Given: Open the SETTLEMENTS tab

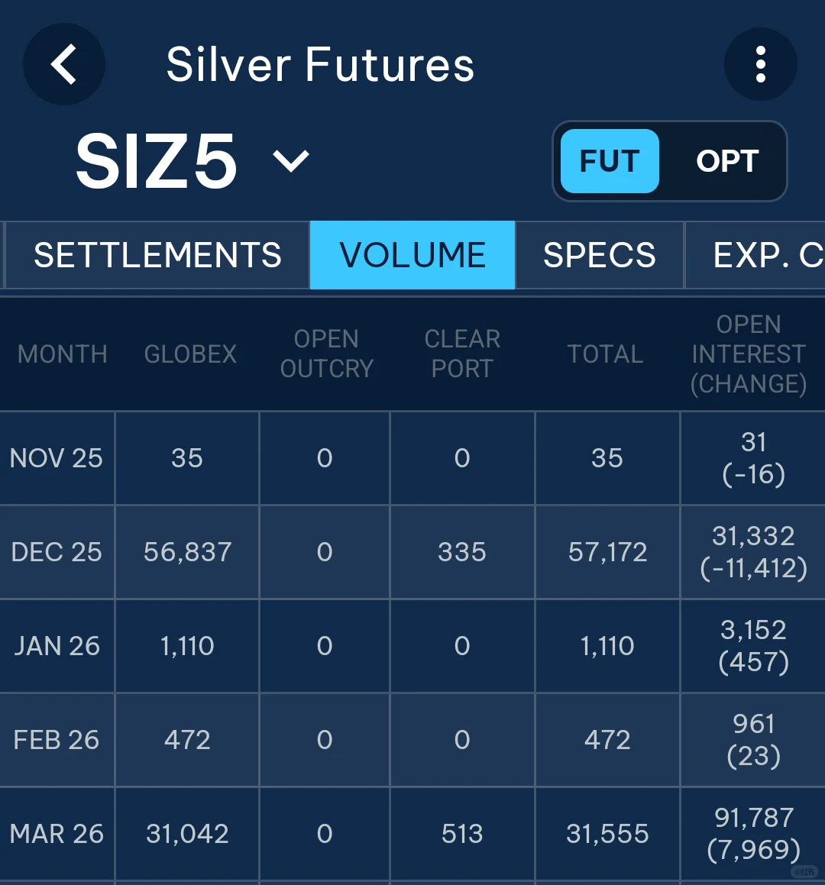Looking at the screenshot, I should point(157,255).
